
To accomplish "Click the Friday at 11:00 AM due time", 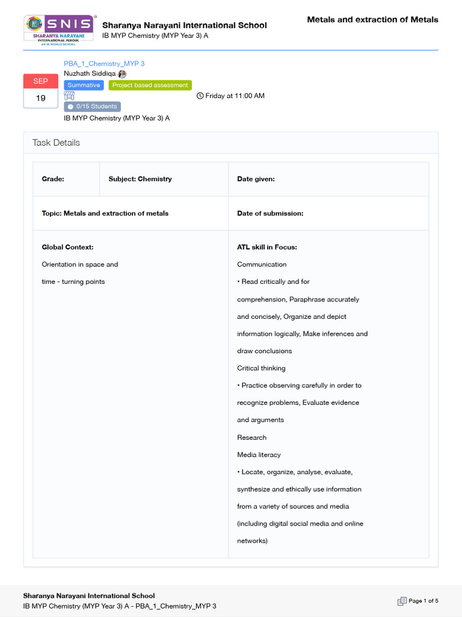I will pyautogui.click(x=235, y=96).
